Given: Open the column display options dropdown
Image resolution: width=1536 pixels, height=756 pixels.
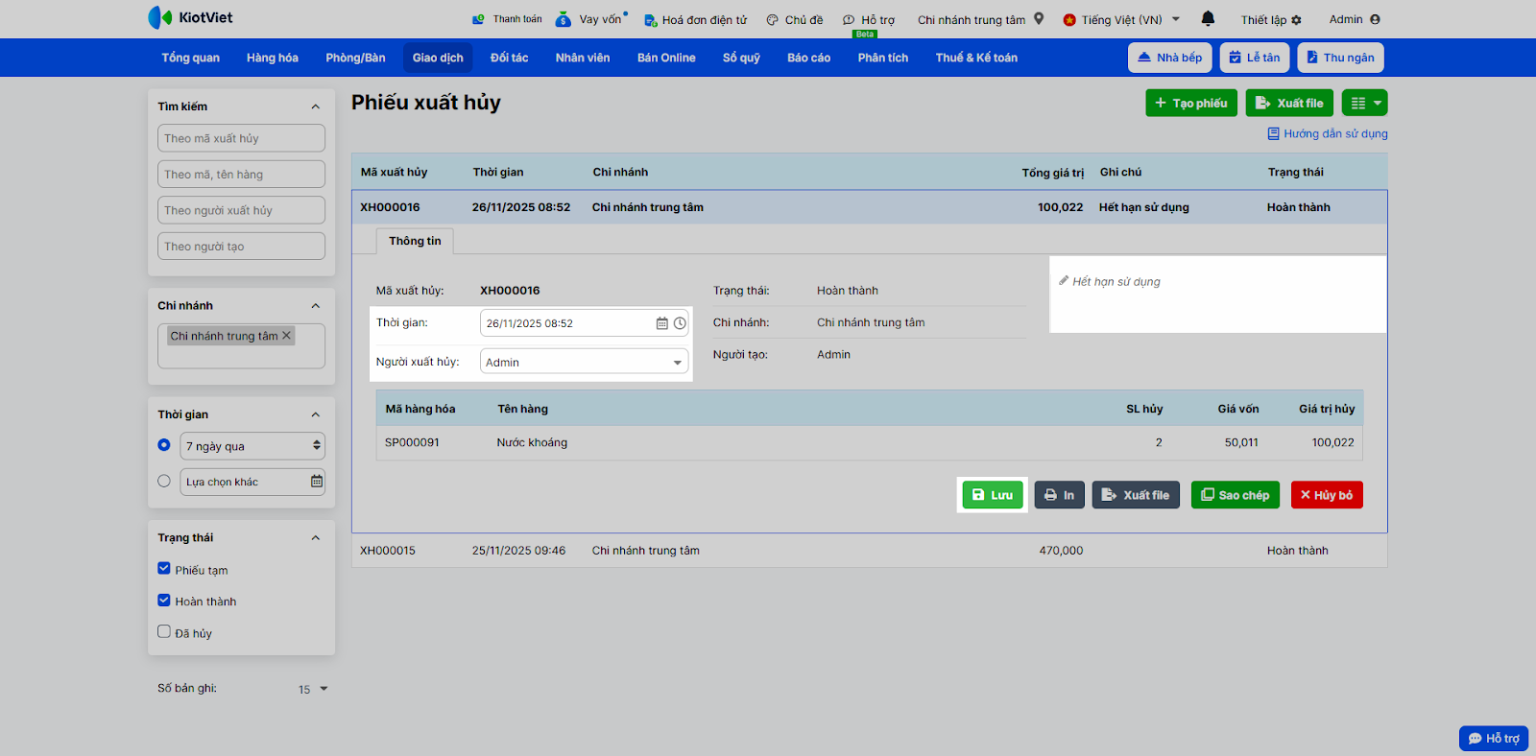Looking at the screenshot, I should coord(1364,103).
